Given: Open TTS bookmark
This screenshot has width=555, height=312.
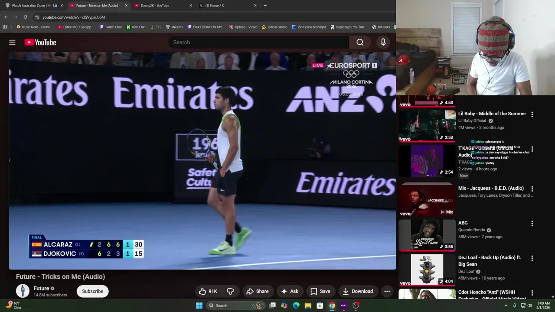Looking at the screenshot, I should [x=156, y=27].
